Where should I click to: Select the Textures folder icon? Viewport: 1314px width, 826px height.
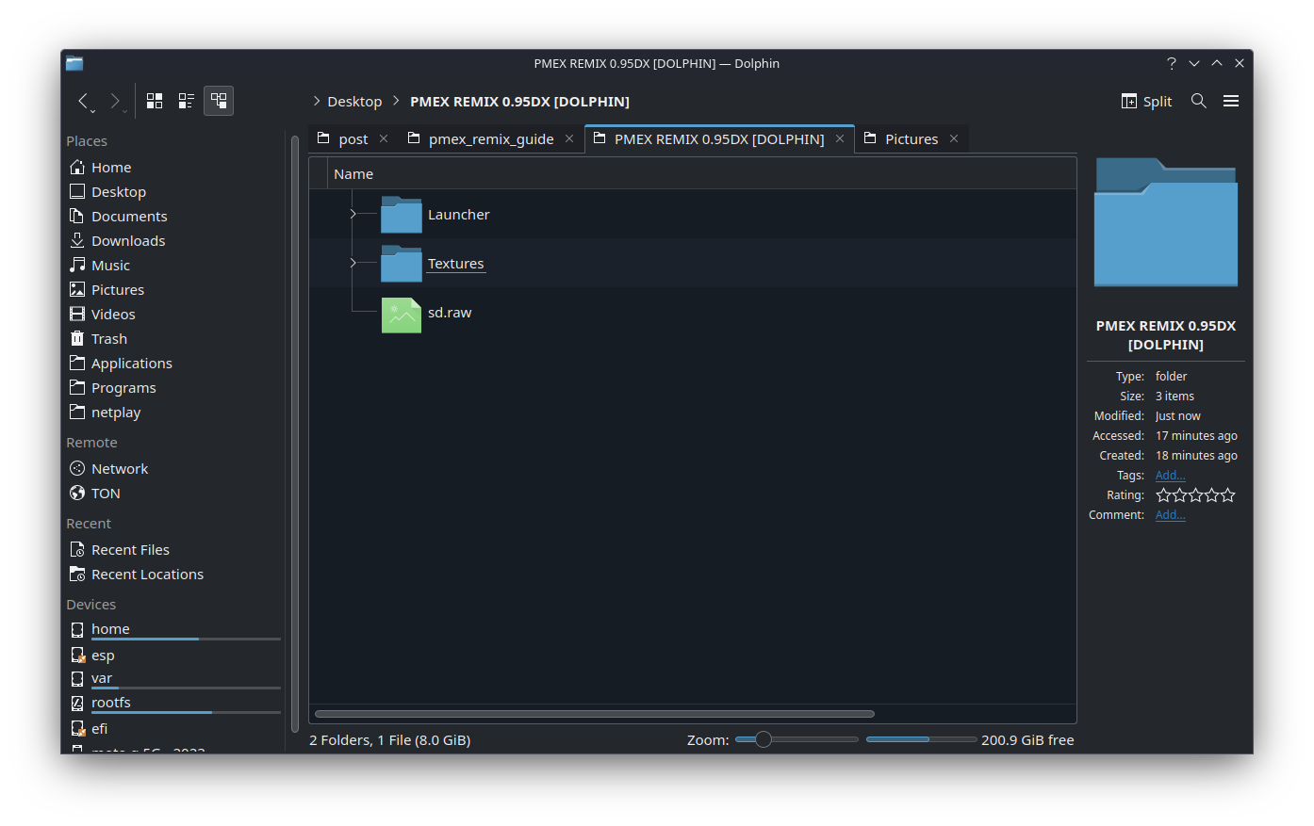(402, 264)
